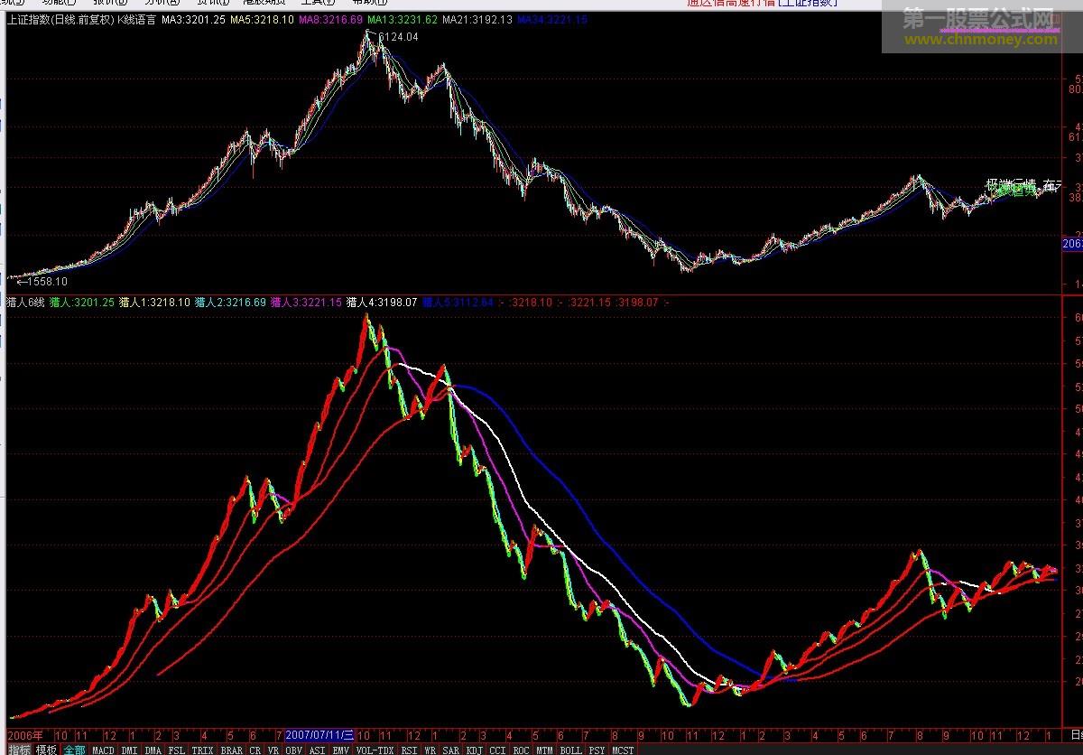Switch to the KDJ indicator tab
Screen dimensions: 1083x755
coord(475,750)
